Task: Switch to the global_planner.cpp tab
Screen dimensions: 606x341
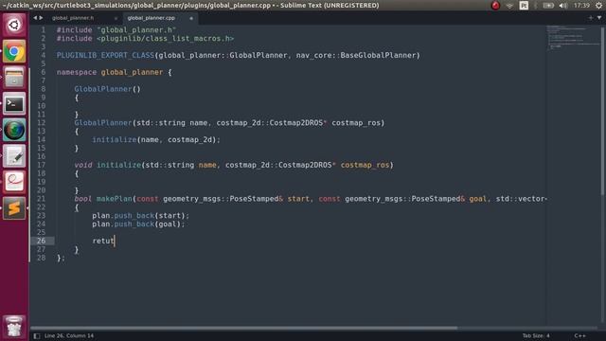Action: [151, 18]
